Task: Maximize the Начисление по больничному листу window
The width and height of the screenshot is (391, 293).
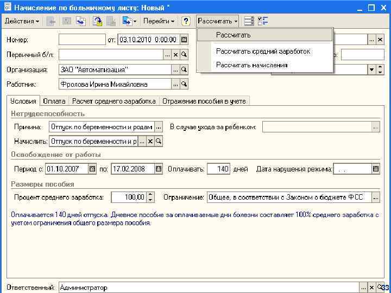Action: pyautogui.click(x=371, y=8)
